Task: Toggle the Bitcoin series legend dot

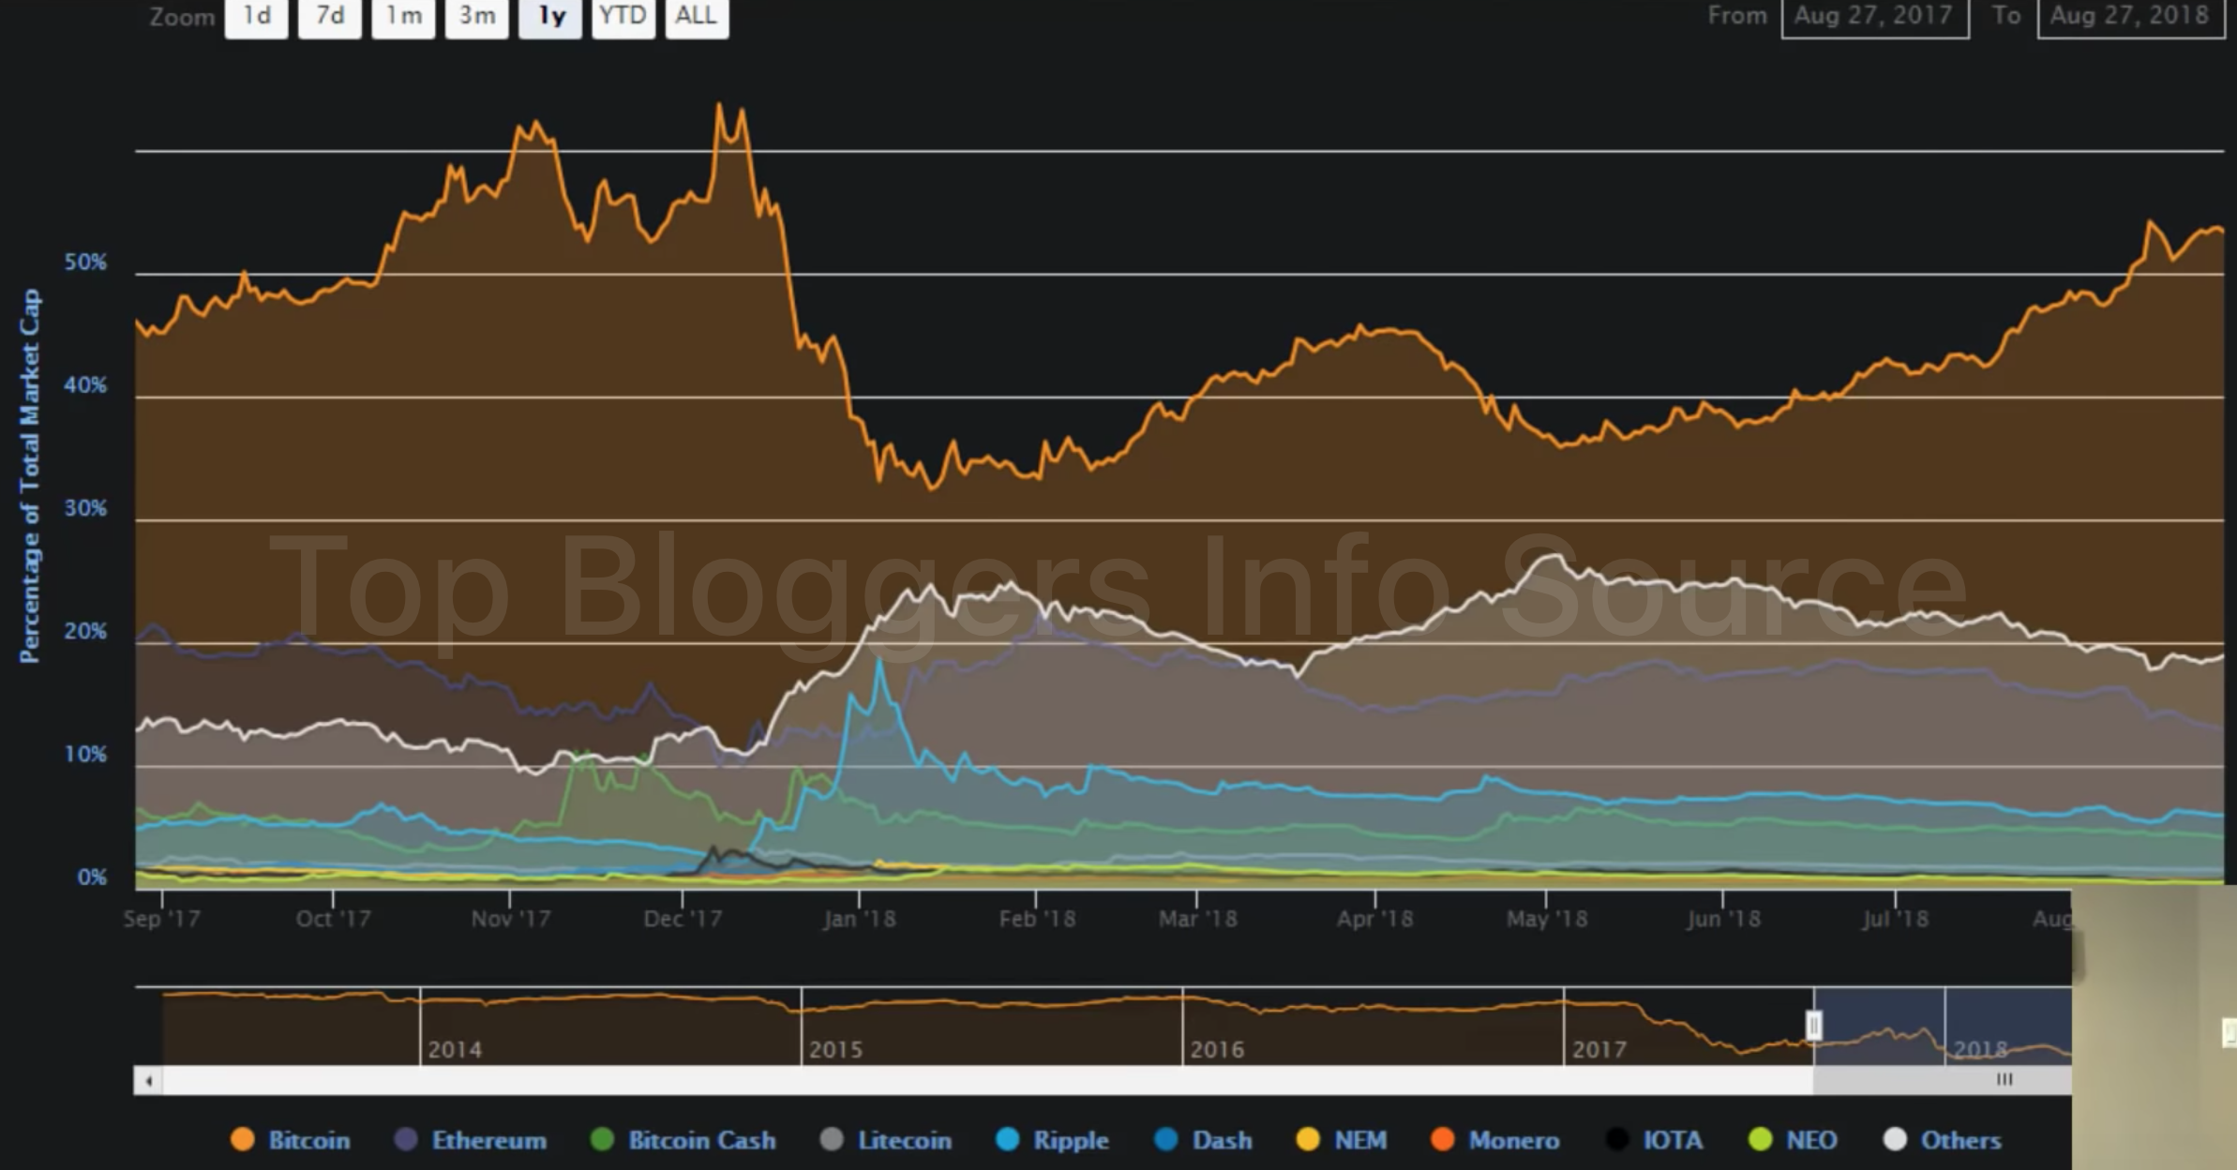Action: pyautogui.click(x=243, y=1140)
